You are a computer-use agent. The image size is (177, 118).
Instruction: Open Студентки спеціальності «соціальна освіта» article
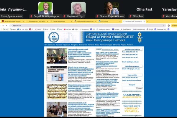81,106
